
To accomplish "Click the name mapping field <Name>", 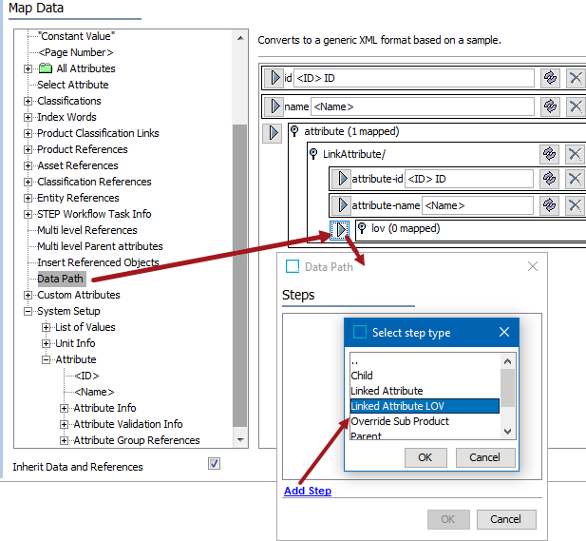I will [423, 106].
